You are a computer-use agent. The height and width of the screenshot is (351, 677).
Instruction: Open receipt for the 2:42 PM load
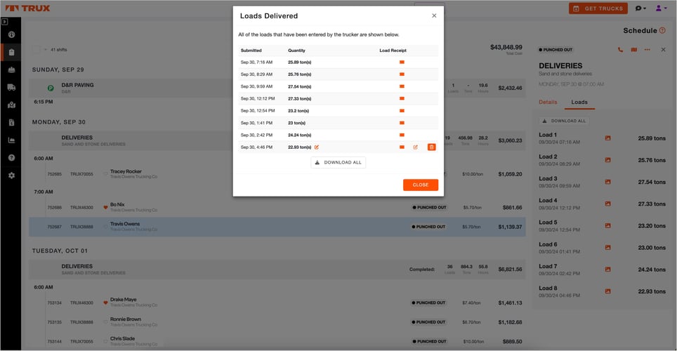(x=402, y=135)
